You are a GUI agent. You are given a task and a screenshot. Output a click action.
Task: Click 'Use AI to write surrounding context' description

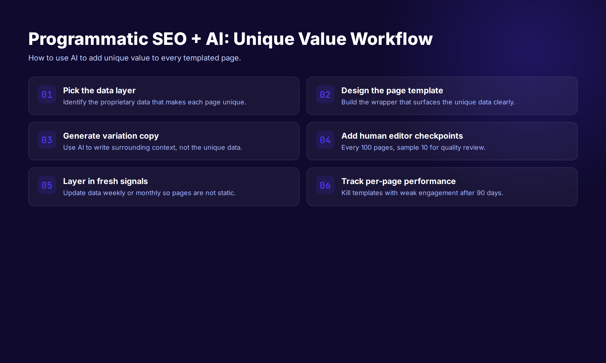click(x=153, y=147)
